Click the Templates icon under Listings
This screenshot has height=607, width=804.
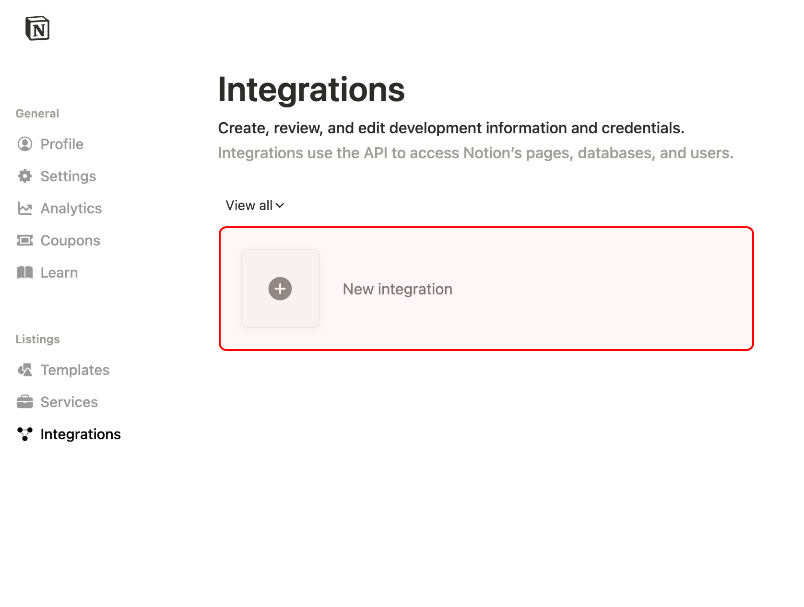click(25, 370)
